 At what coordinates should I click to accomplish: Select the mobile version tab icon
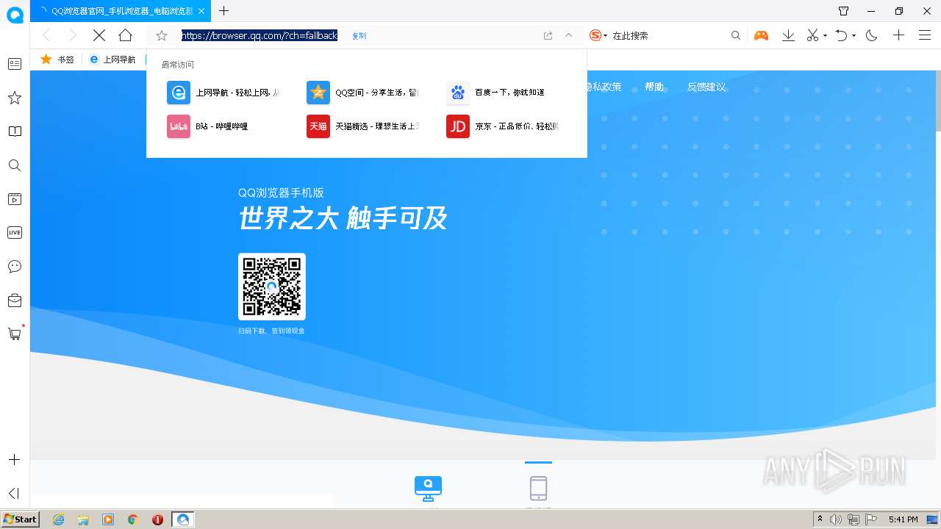point(538,488)
